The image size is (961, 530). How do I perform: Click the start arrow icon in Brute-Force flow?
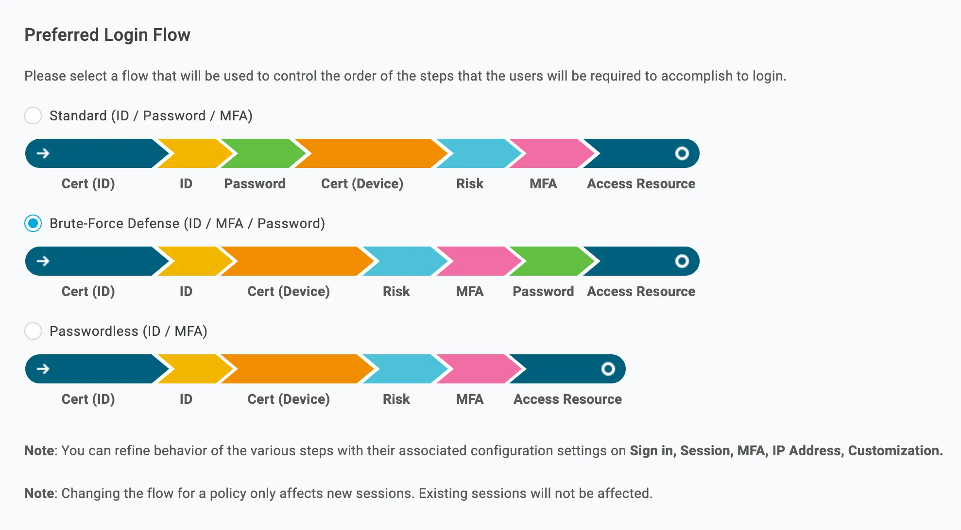click(43, 261)
